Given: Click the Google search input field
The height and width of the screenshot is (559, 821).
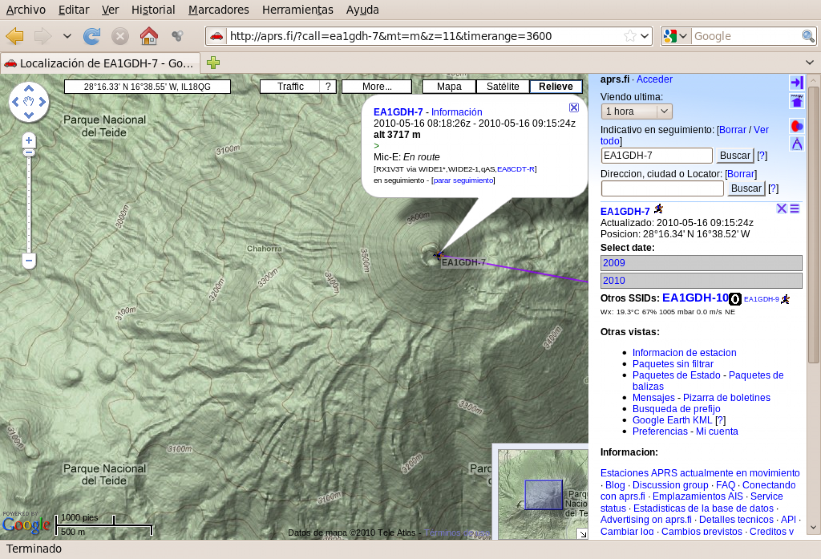Looking at the screenshot, I should tap(745, 36).
